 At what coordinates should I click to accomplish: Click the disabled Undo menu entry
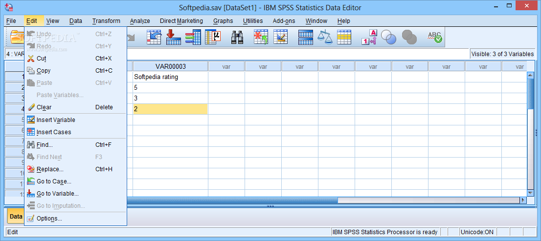75,34
